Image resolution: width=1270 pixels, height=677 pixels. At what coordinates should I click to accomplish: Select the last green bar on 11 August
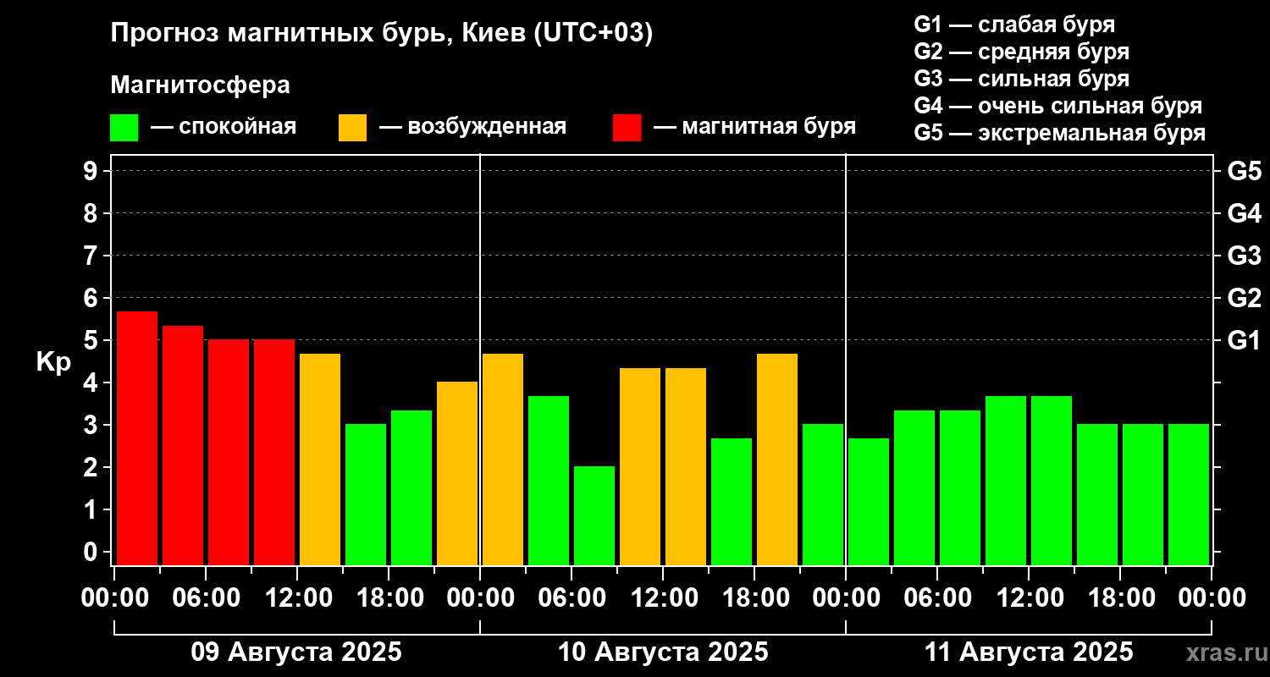[x=1189, y=494]
